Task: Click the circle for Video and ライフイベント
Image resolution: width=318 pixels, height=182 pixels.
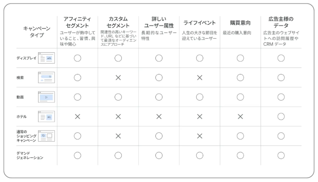Action: (x=200, y=97)
